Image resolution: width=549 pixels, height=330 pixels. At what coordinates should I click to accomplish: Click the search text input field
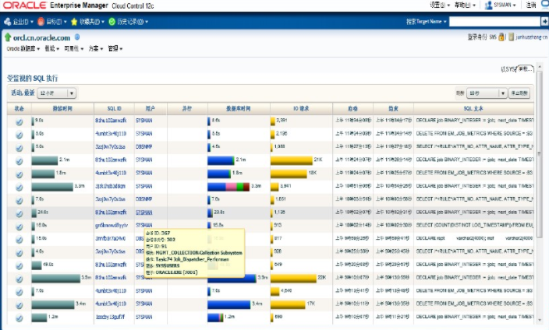pyautogui.click(x=494, y=21)
